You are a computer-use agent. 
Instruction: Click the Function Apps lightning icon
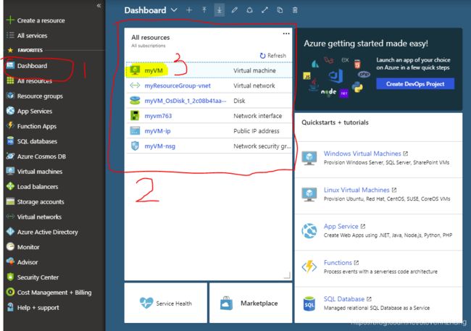point(11,126)
